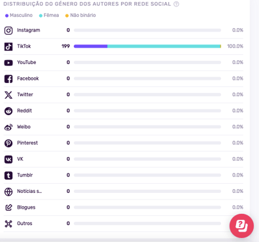Click the Reddit alien icon
This screenshot has width=259, height=242.
tap(9, 111)
